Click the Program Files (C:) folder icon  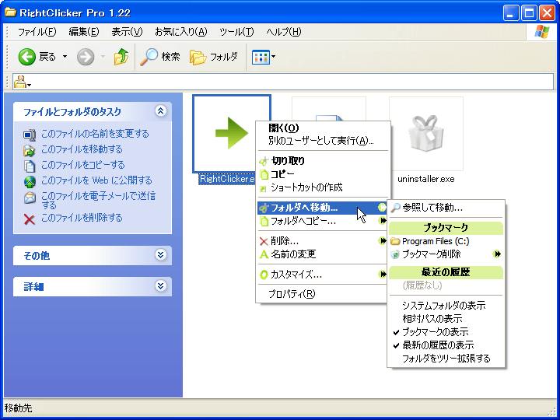tap(395, 241)
